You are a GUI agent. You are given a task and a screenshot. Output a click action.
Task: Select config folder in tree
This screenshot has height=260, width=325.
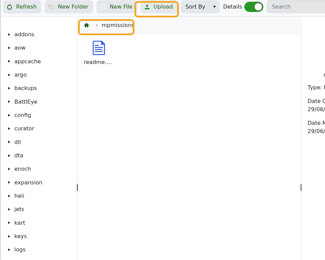(23, 115)
